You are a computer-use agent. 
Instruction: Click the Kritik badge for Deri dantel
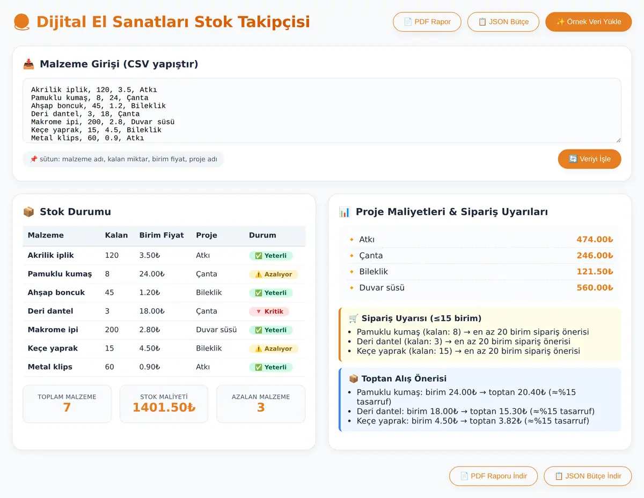269,311
